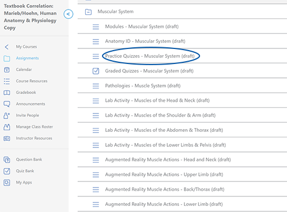Open the Question Bank
287x212 pixels.
pos(29,160)
